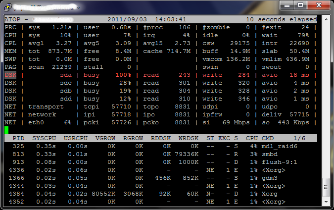Click the vmlim 436.9M value
Screen dimensions: 334x210
tap(297, 59)
